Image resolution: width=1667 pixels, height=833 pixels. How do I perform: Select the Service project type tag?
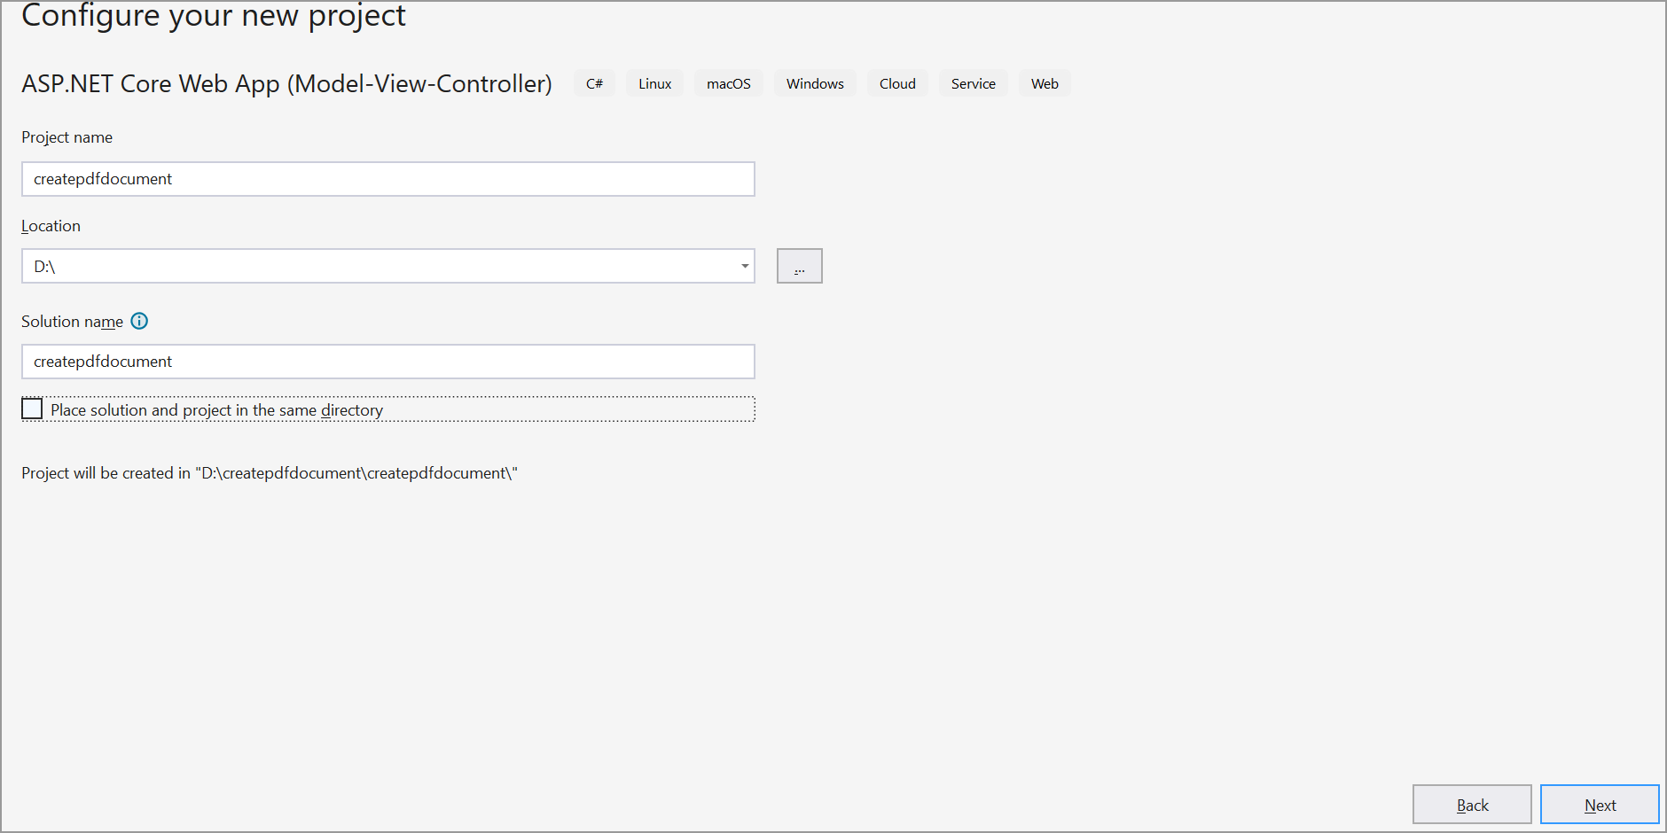click(973, 82)
